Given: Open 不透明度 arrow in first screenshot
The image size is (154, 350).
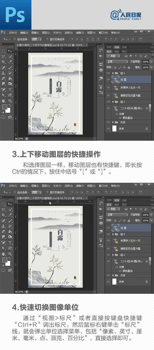Looking at the screenshot, I should (152, 62).
